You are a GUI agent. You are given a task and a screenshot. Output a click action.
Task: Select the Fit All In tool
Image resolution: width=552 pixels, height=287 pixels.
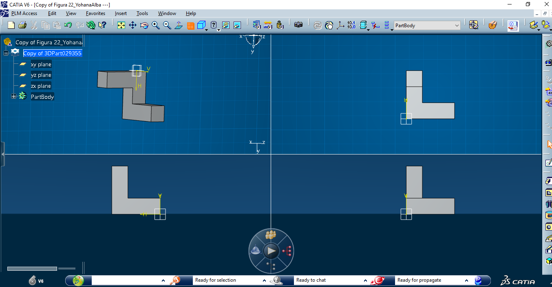click(121, 25)
